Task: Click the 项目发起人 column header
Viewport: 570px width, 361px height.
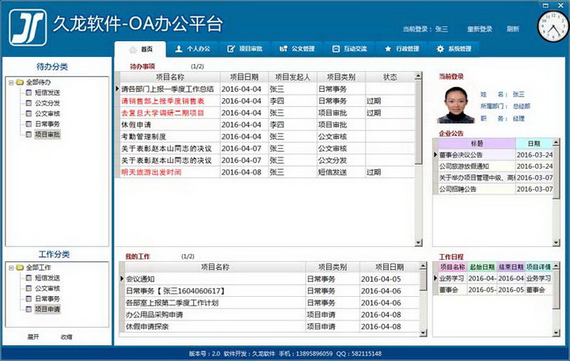Action: pos(293,77)
